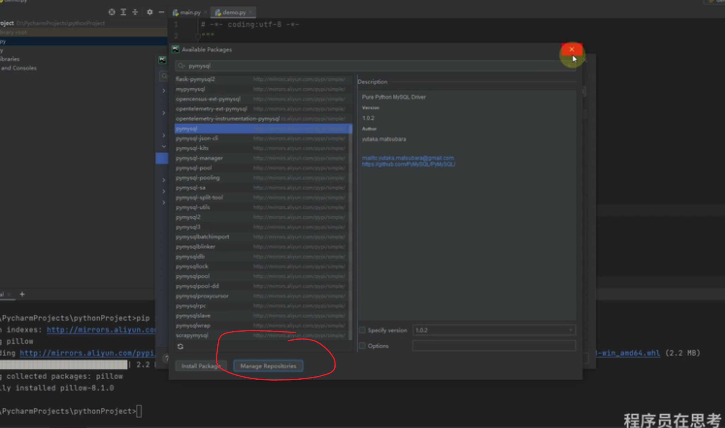
Task: Click the 'ibraries' item in Project tree
Action: pos(10,59)
